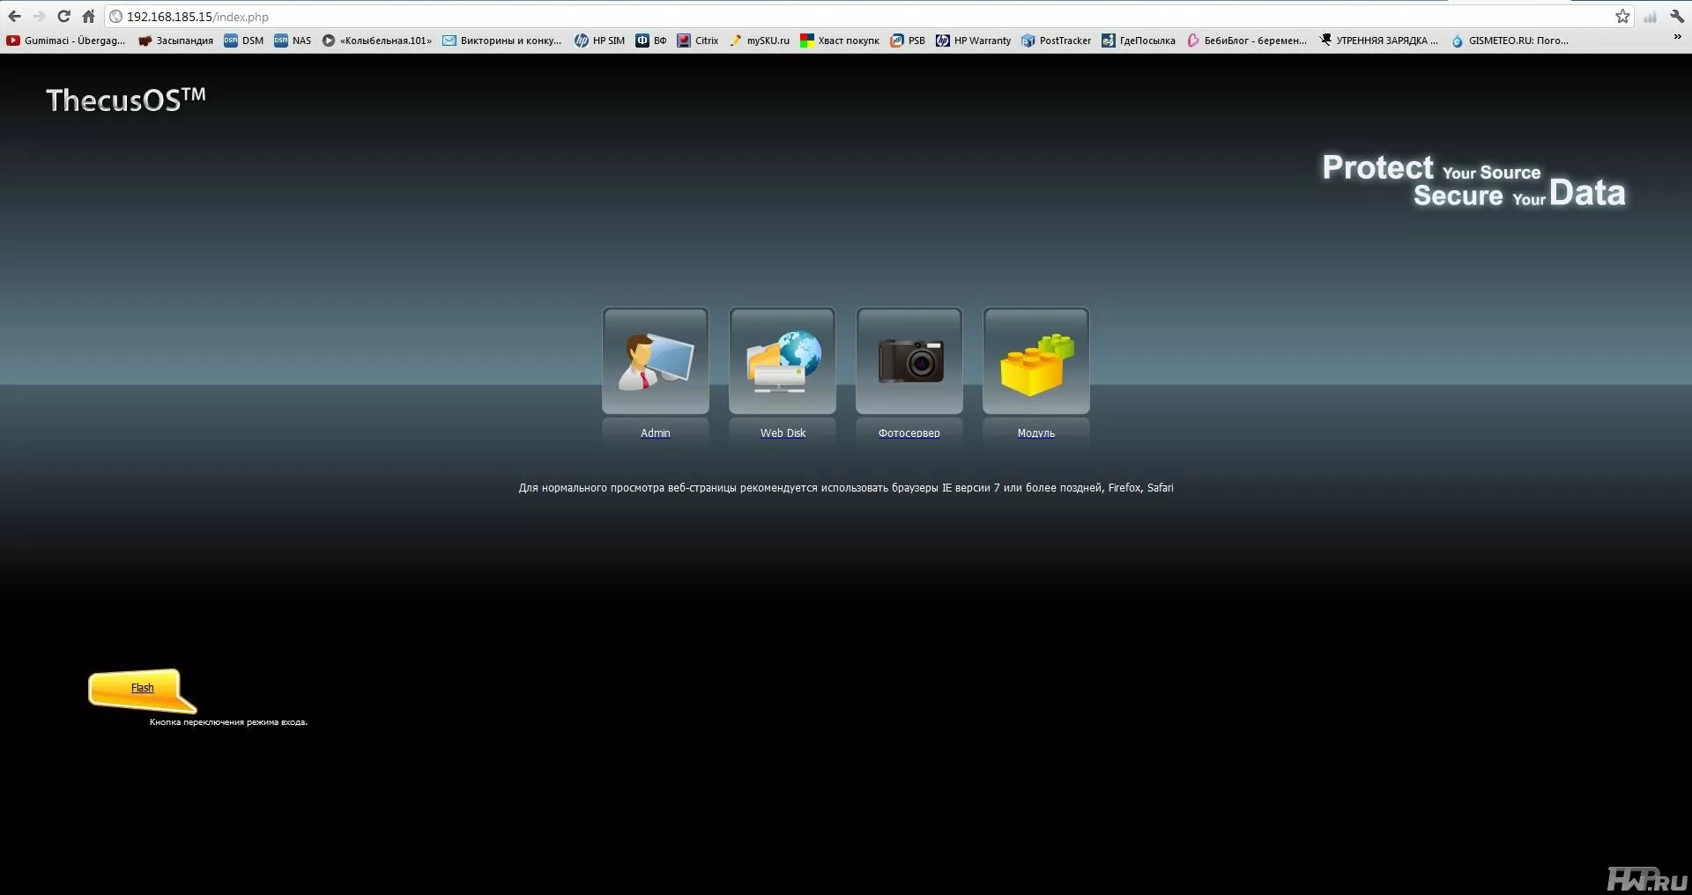The image size is (1692, 895).
Task: Open the NAS bookmark
Action: pyautogui.click(x=293, y=41)
